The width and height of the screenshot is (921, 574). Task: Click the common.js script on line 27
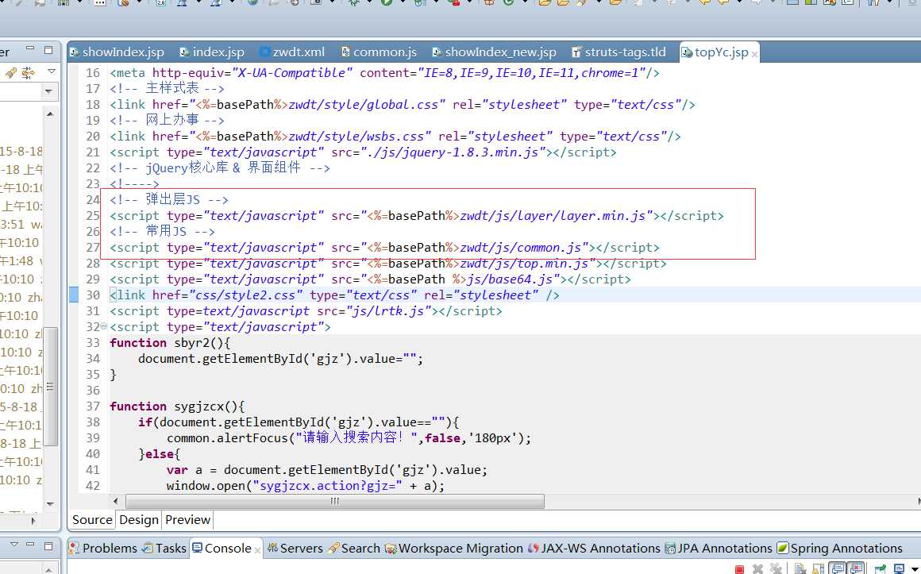click(385, 248)
